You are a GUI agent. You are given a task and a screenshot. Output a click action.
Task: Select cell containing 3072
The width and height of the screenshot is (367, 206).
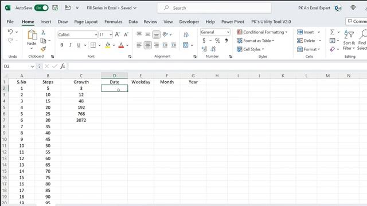[81, 120]
